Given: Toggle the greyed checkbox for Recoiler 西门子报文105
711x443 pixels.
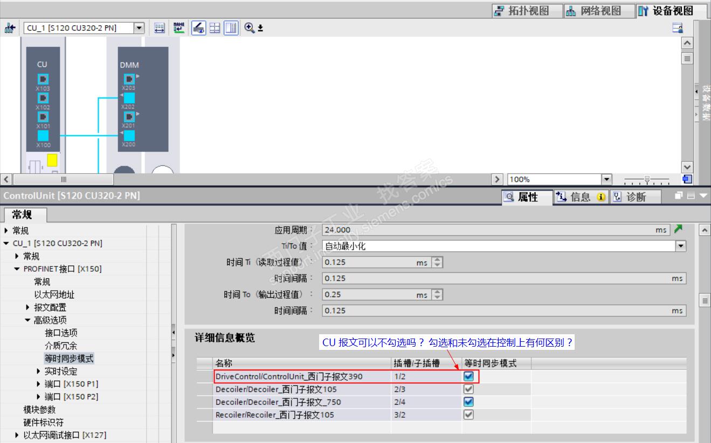Looking at the screenshot, I should [x=468, y=414].
